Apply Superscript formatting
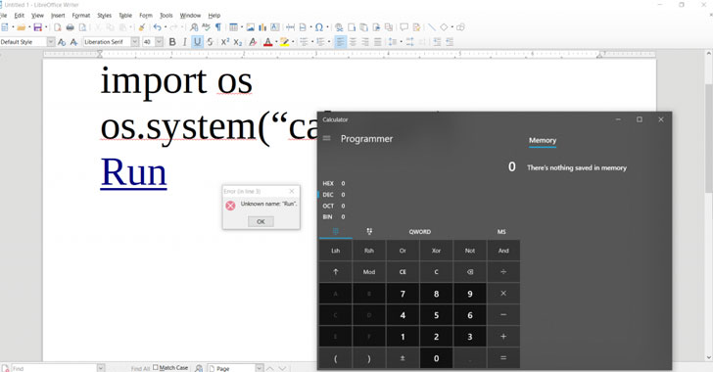Screen dimensions: 713x372 tap(224, 42)
